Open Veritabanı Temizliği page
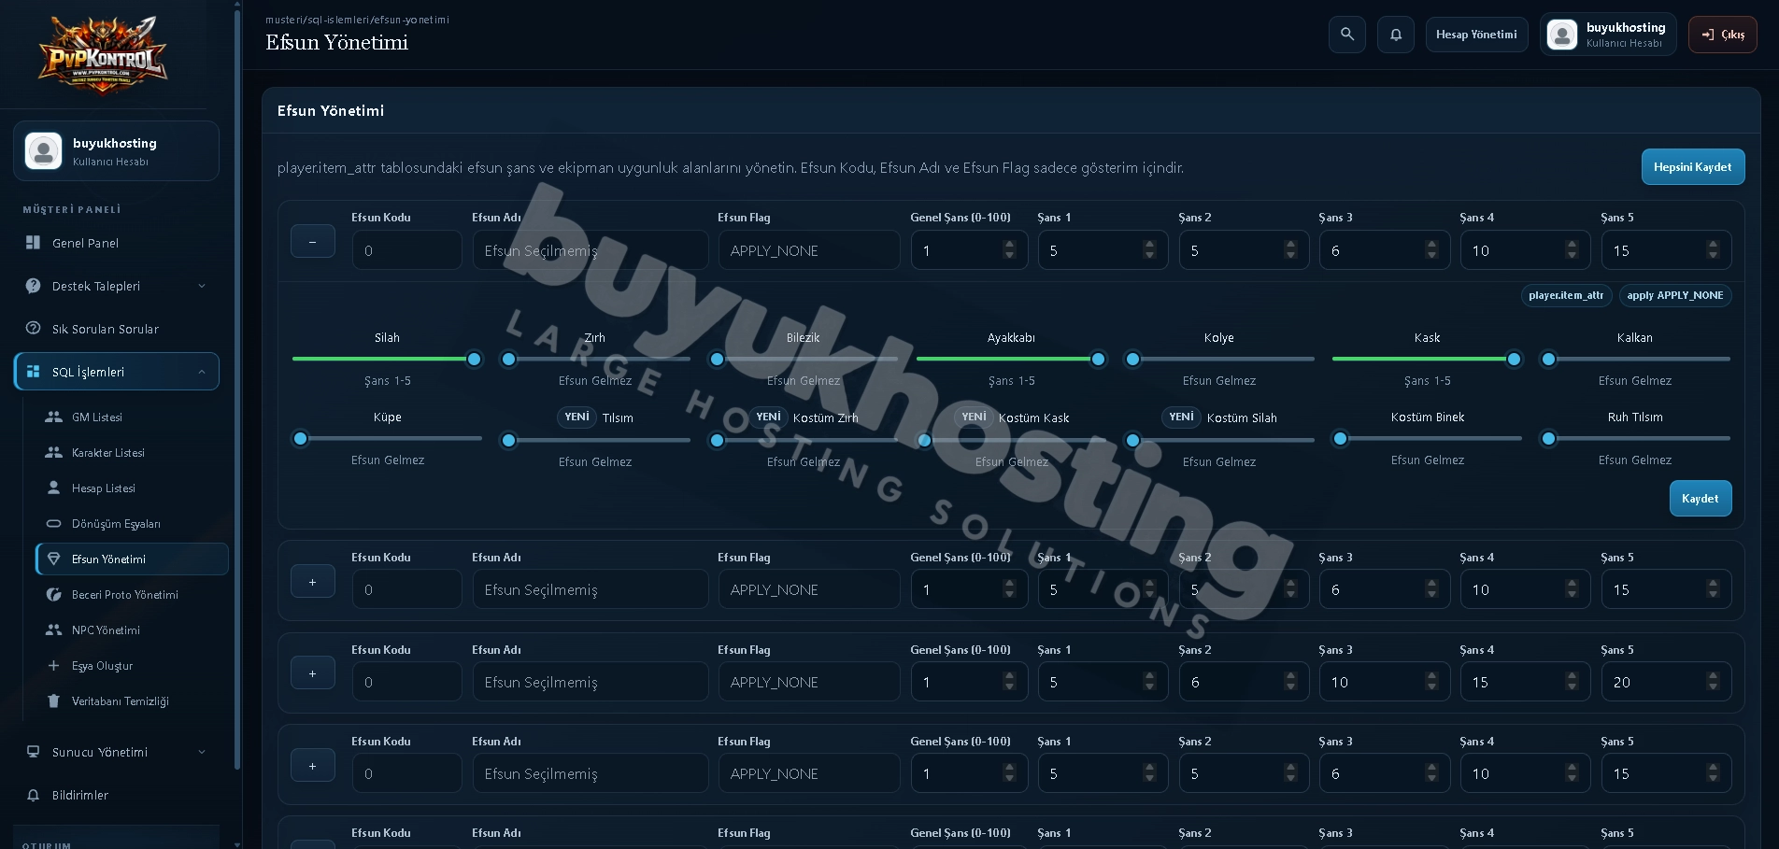 pos(132,701)
